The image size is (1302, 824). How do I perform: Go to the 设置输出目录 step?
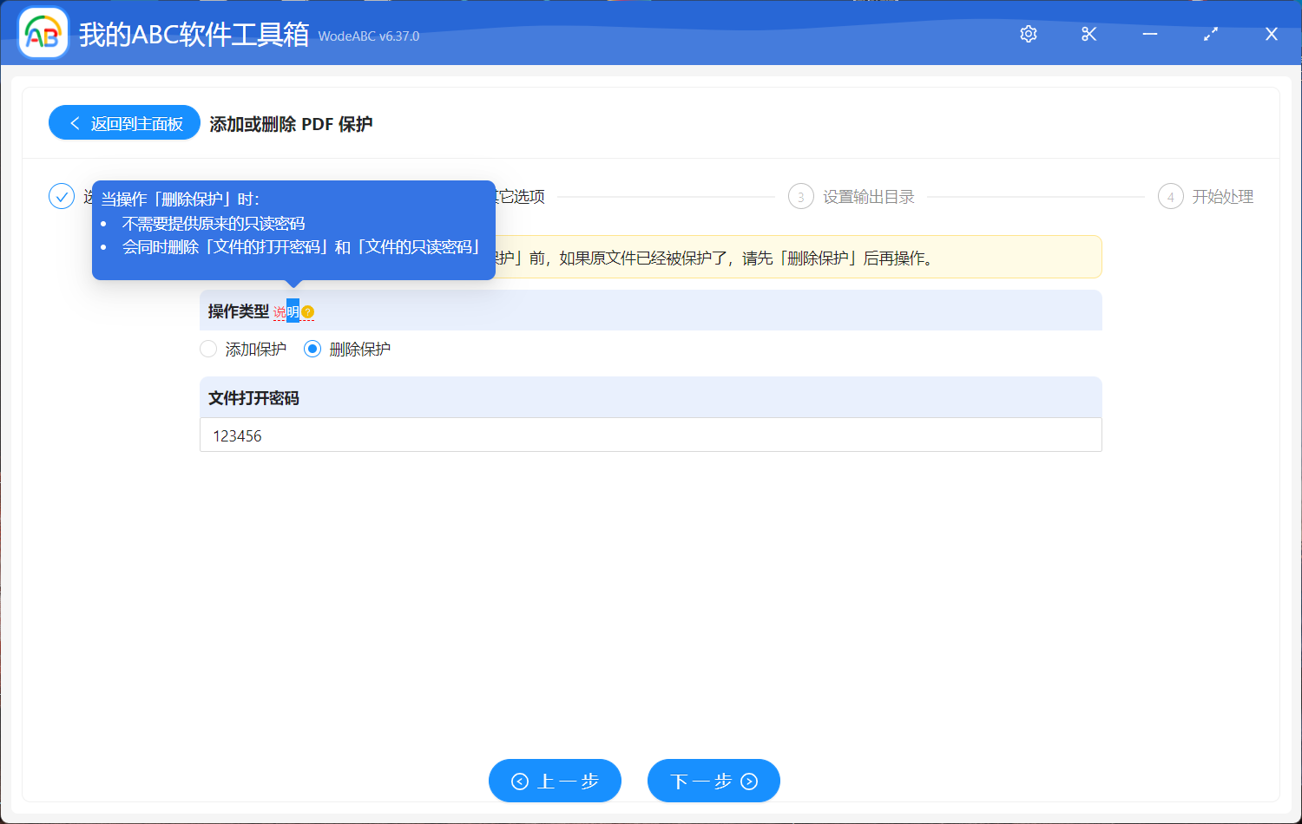[868, 197]
